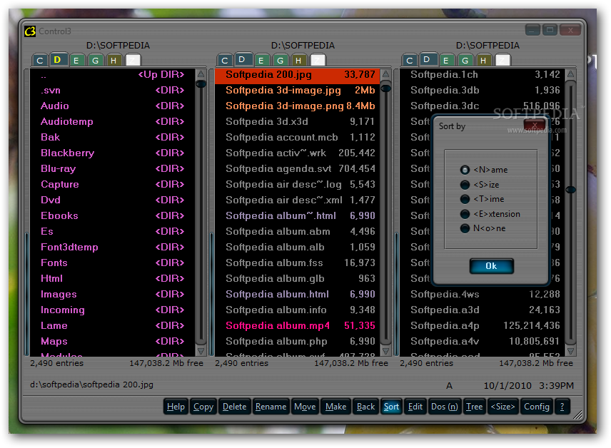Open Dos (n) command button

pos(445,407)
